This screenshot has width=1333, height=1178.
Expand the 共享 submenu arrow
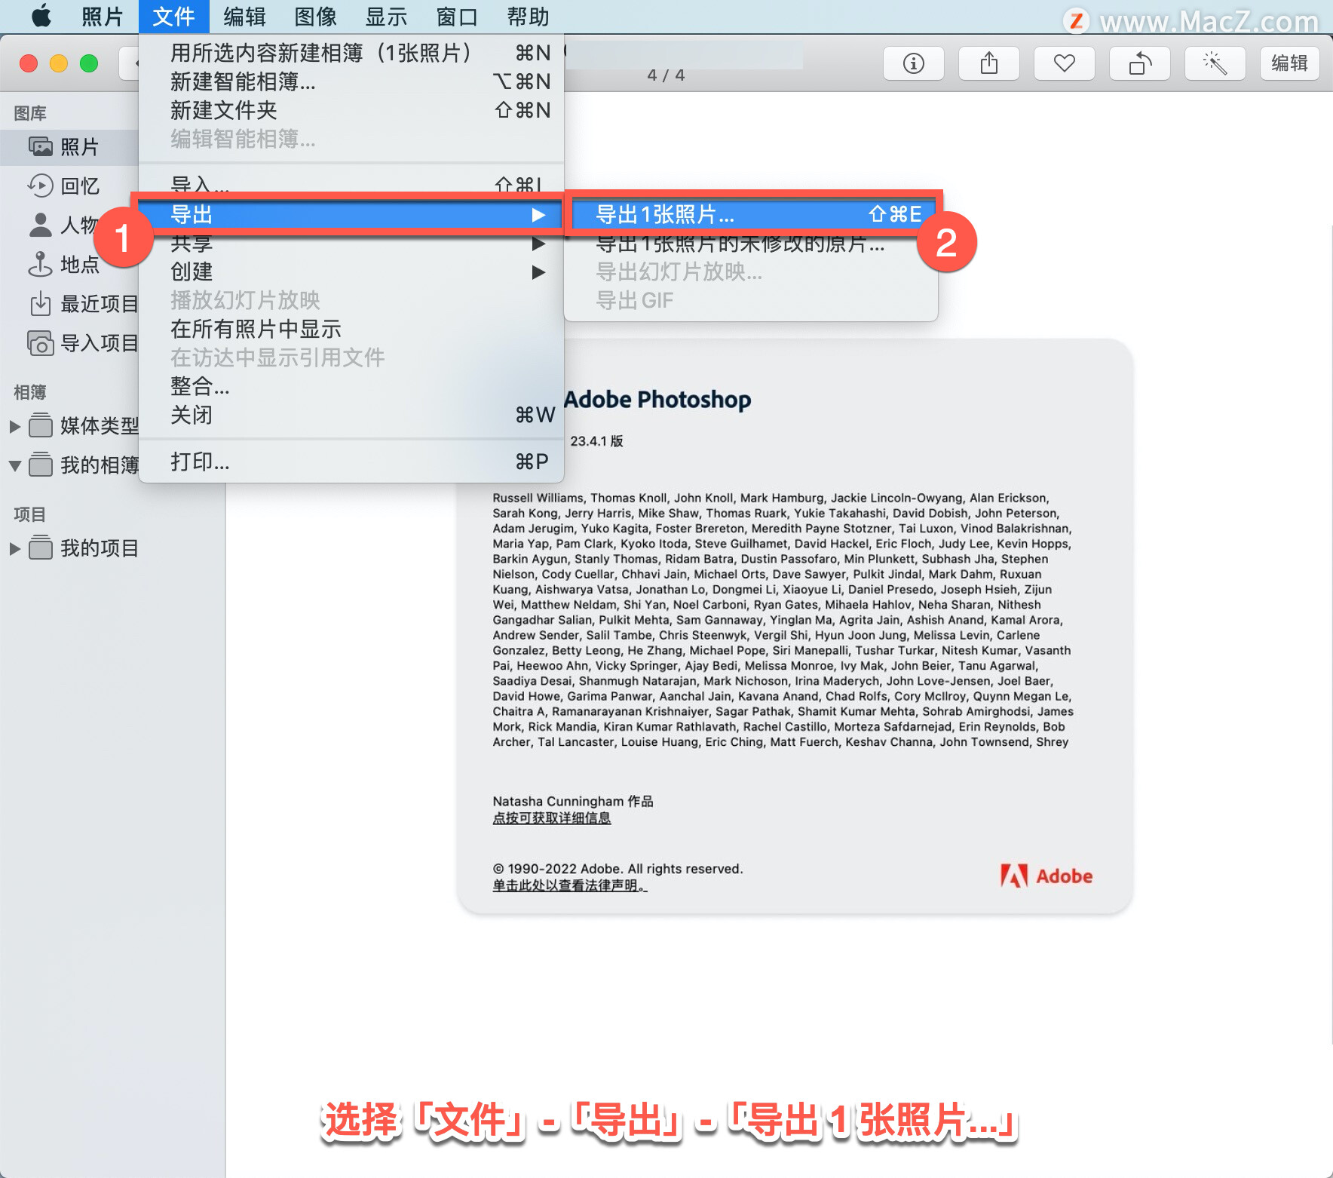(538, 244)
